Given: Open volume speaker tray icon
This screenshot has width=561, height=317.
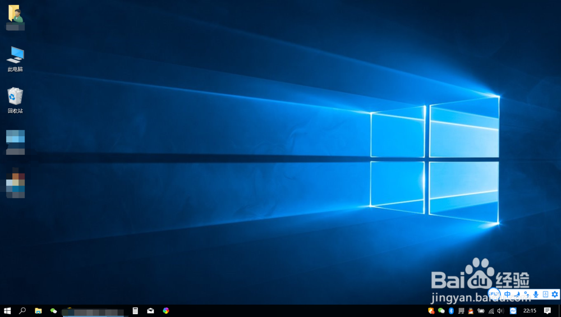Looking at the screenshot, I should point(500,311).
